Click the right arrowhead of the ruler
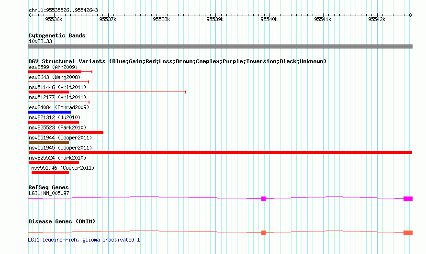426x254 pixels. [411, 15]
